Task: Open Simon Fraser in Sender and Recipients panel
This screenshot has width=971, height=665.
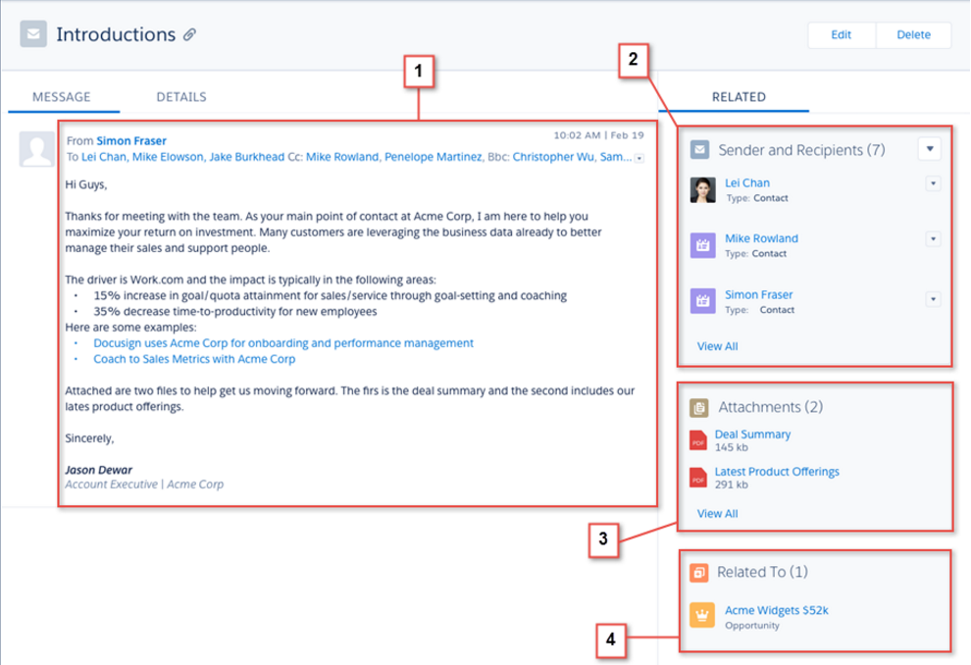Action: pyautogui.click(x=758, y=294)
